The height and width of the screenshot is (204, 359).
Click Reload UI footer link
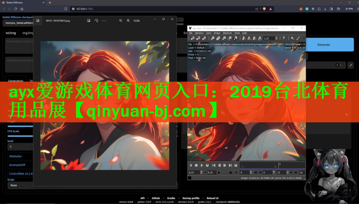click(x=212, y=198)
